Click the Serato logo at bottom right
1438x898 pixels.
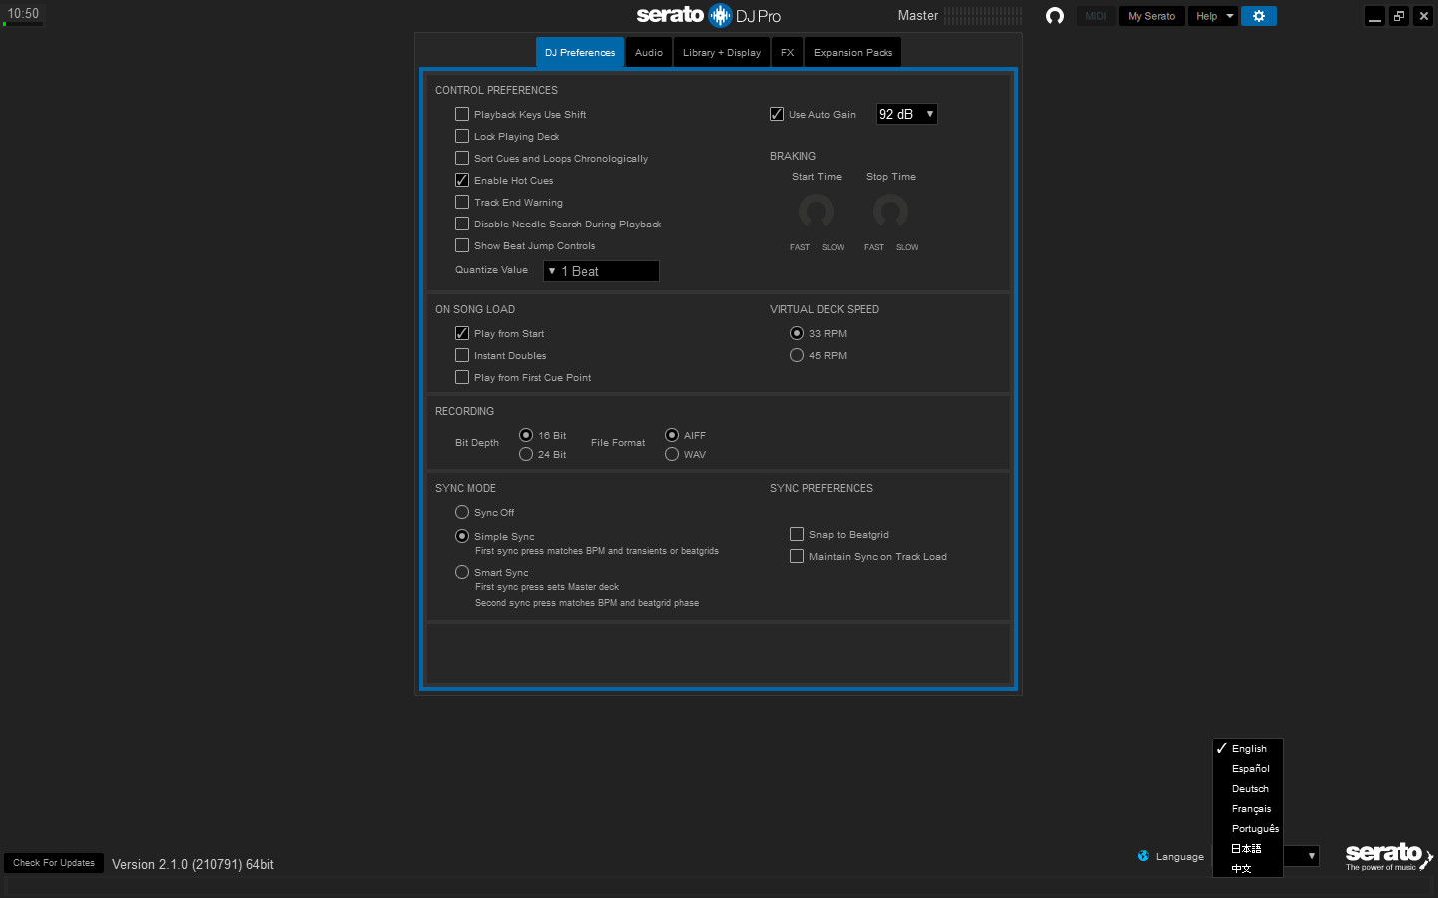pos(1388,856)
